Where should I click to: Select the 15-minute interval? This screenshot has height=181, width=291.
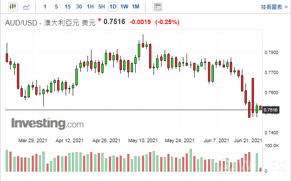pos(67,7)
